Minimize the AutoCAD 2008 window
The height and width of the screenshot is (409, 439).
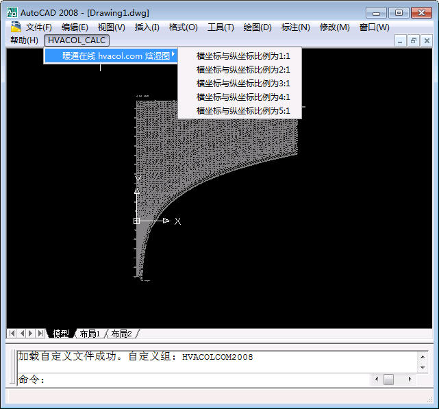[376, 13]
